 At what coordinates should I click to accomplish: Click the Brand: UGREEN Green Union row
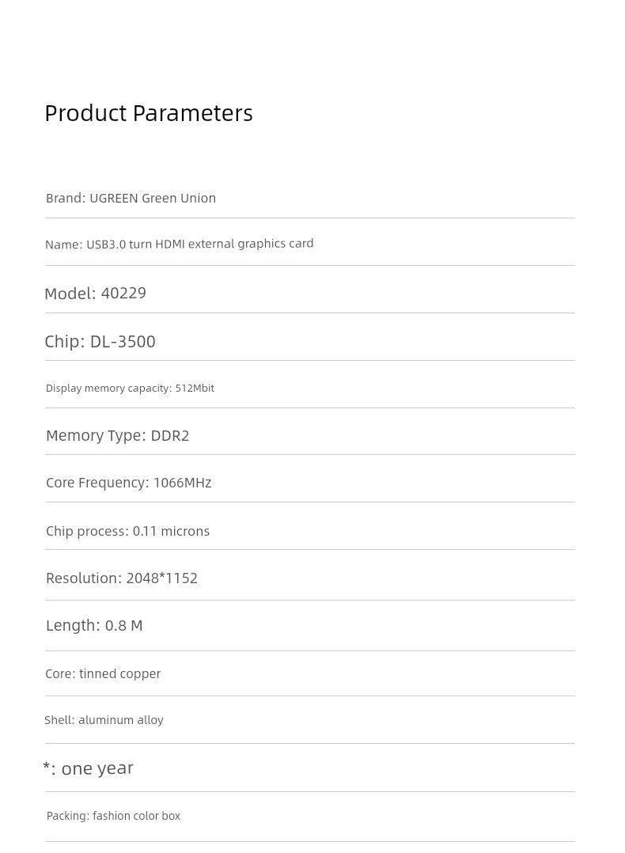pos(131,198)
